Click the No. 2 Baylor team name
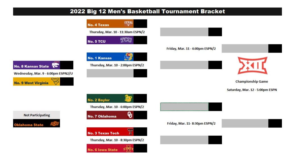Viewport: 291px width, 156px height. tap(99, 100)
